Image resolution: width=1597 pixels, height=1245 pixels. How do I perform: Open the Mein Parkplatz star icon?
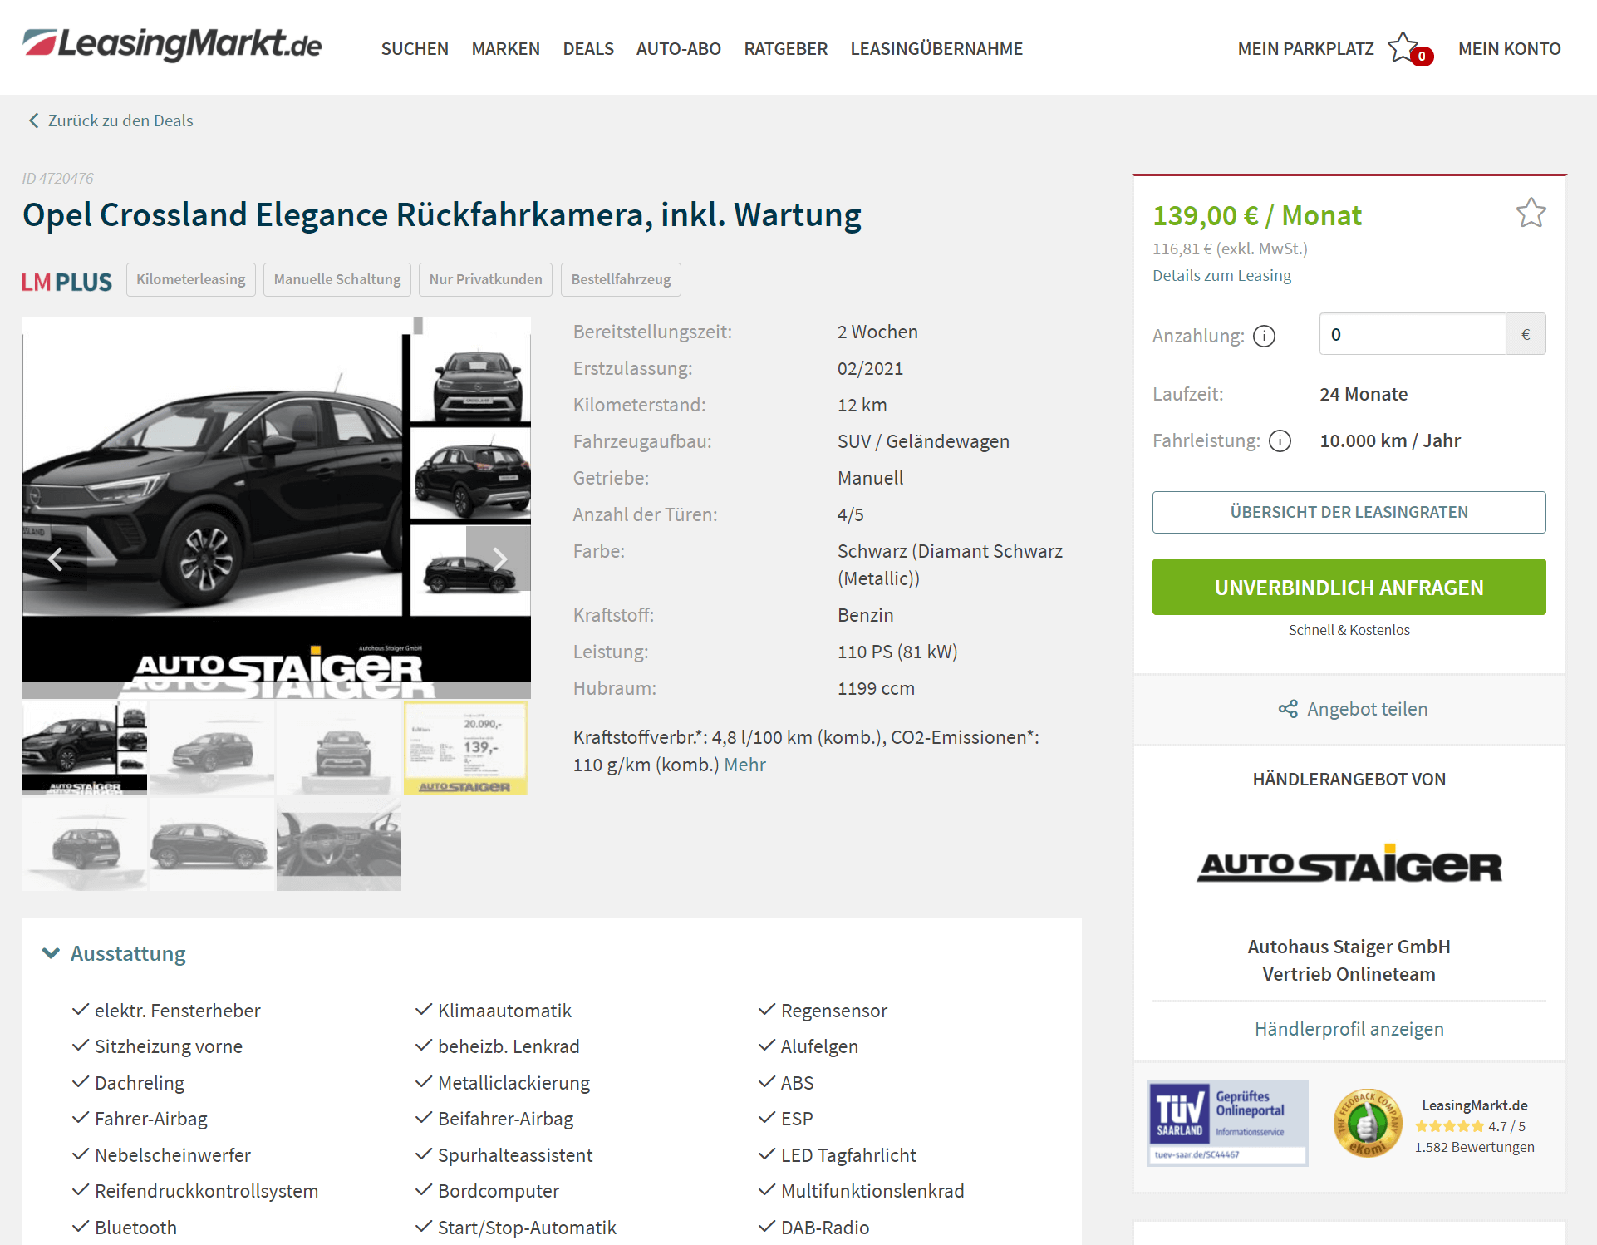1404,47
